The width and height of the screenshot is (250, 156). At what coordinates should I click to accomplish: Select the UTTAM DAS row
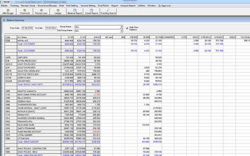coord(23,138)
